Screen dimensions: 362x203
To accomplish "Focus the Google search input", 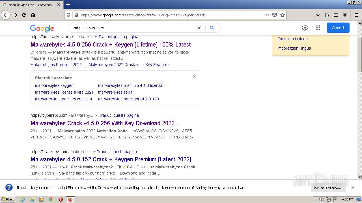I will [x=134, y=28].
